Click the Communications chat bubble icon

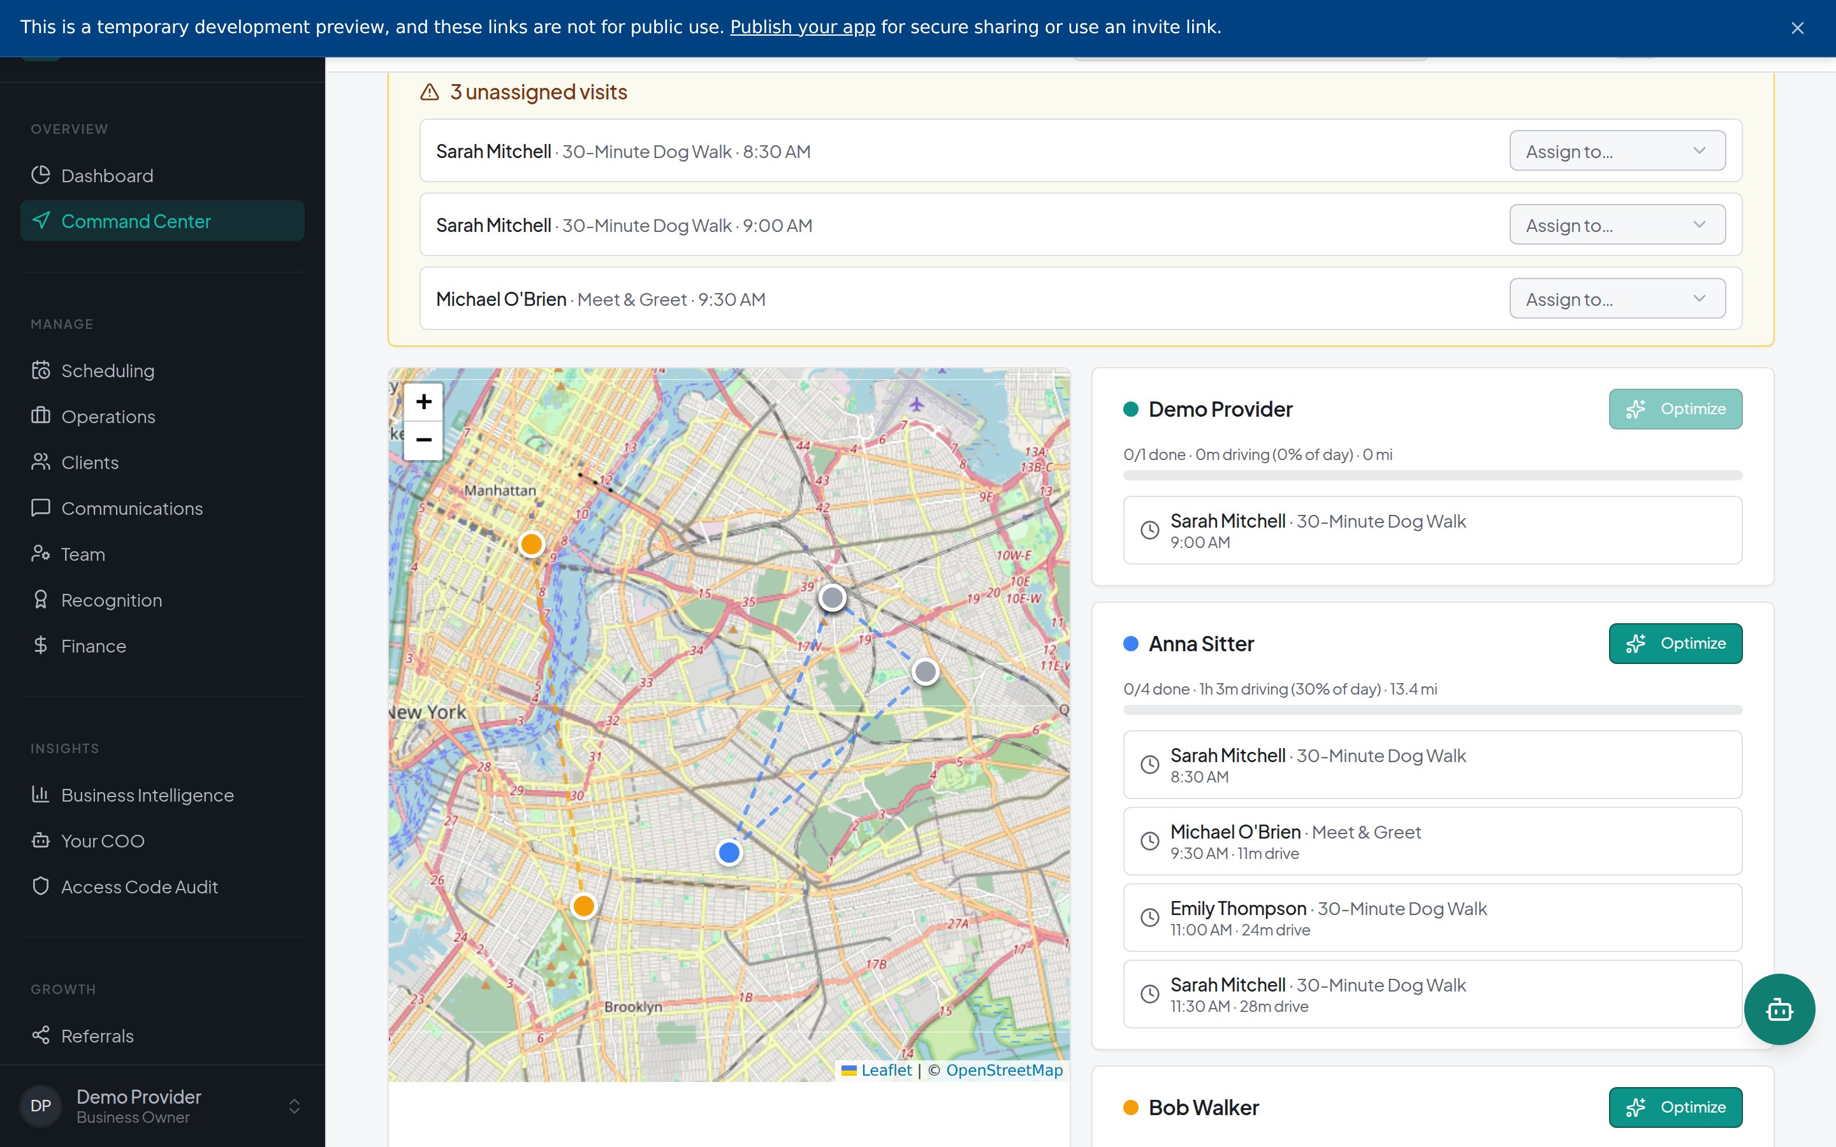[41, 509]
